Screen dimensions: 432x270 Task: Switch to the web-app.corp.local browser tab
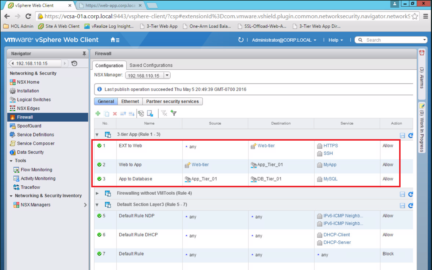point(110,5)
